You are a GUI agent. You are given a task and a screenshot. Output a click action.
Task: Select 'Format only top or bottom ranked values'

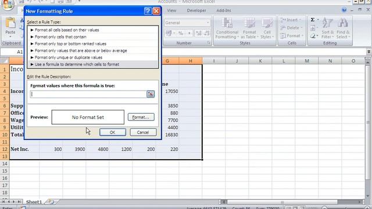[92, 44]
